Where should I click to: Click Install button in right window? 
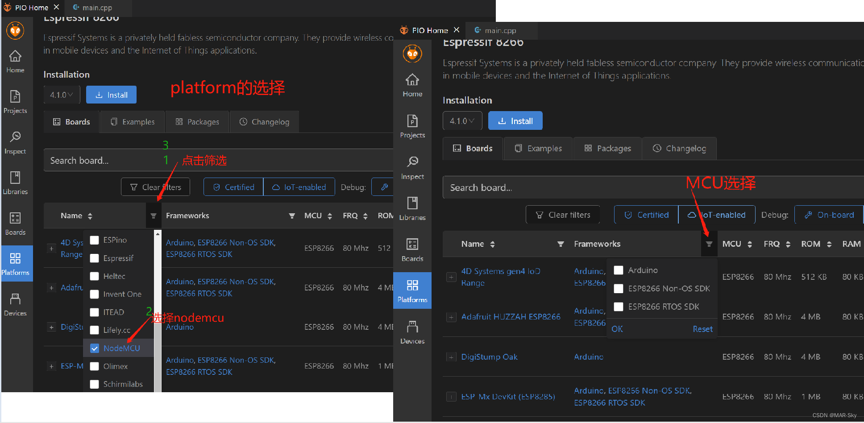pyautogui.click(x=515, y=120)
